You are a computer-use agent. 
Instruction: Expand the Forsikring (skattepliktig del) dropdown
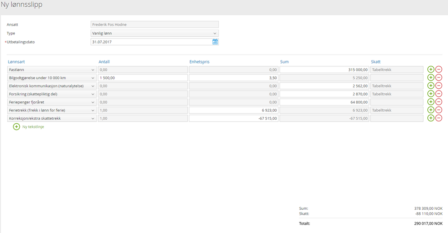[x=52, y=94]
